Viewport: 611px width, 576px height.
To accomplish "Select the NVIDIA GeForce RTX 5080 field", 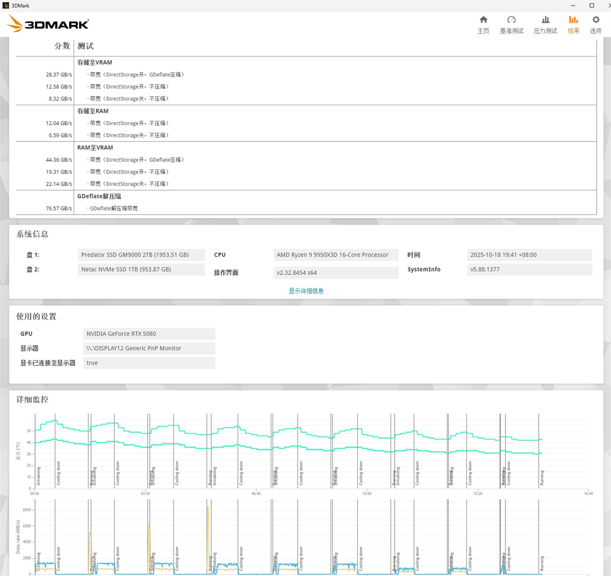I will tap(149, 334).
